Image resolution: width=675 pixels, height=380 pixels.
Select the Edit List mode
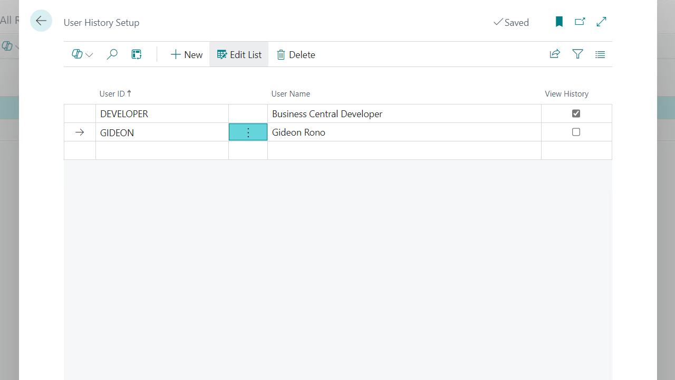(x=239, y=54)
